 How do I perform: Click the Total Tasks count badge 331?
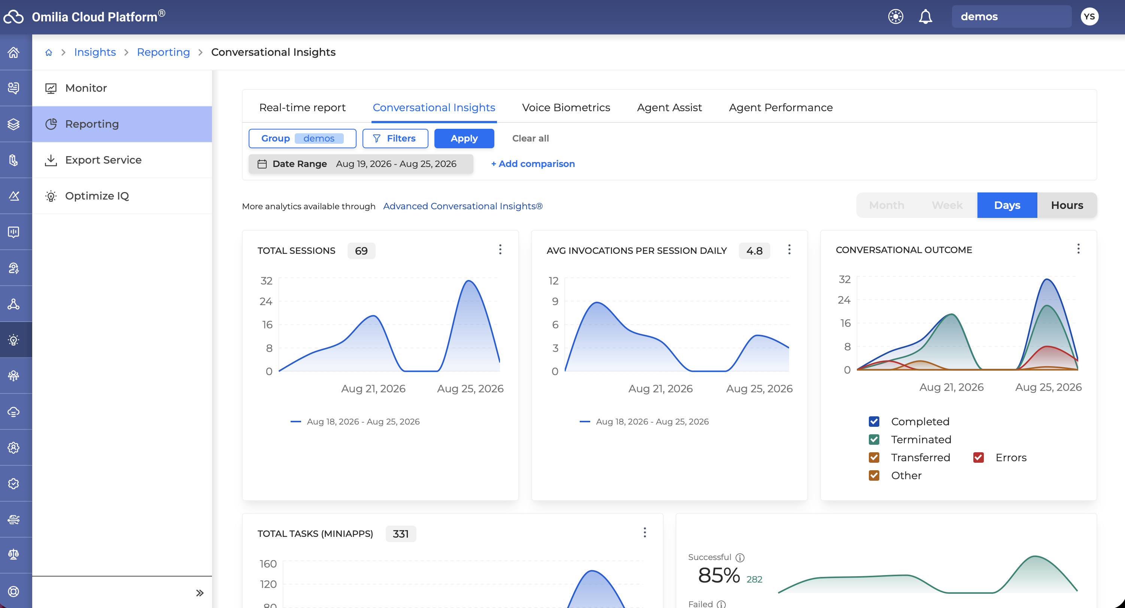[400, 534]
